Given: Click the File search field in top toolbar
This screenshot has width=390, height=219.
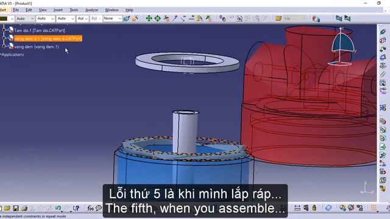Looking at the screenshot, I should point(295,18).
